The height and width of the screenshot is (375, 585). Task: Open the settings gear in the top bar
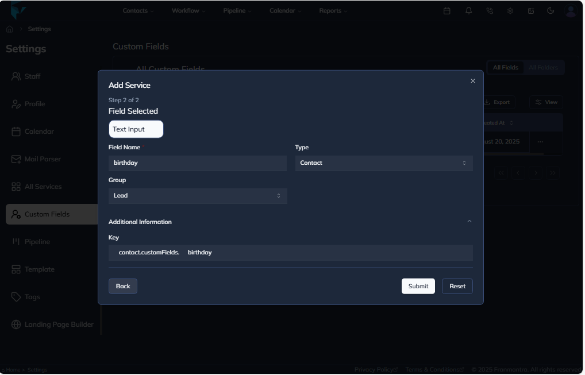[x=510, y=10]
